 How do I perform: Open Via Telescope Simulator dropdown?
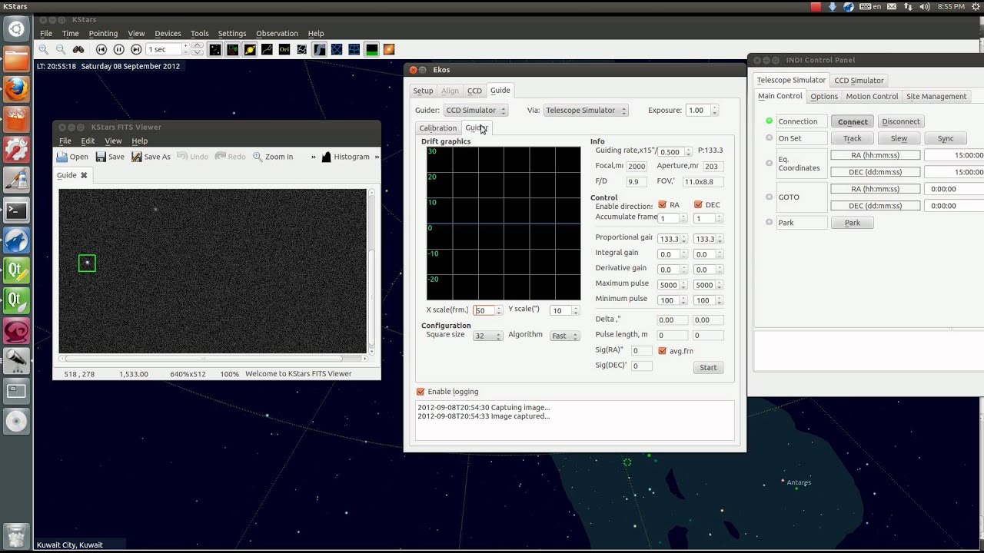pyautogui.click(x=586, y=111)
